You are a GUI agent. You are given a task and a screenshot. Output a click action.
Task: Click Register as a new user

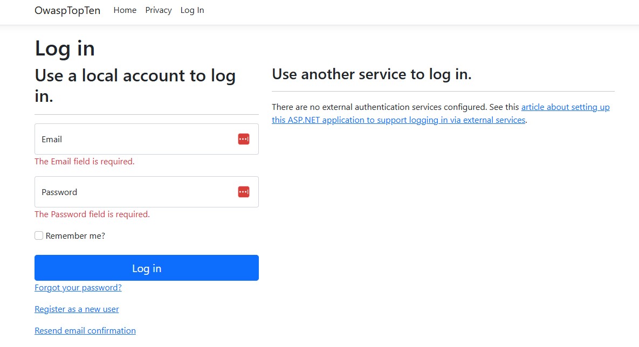(x=77, y=309)
